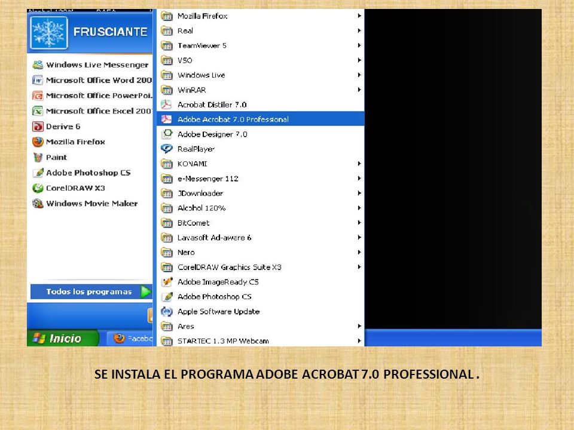Expand the Real submenu arrow
This screenshot has height=430, width=574.
pos(359,30)
